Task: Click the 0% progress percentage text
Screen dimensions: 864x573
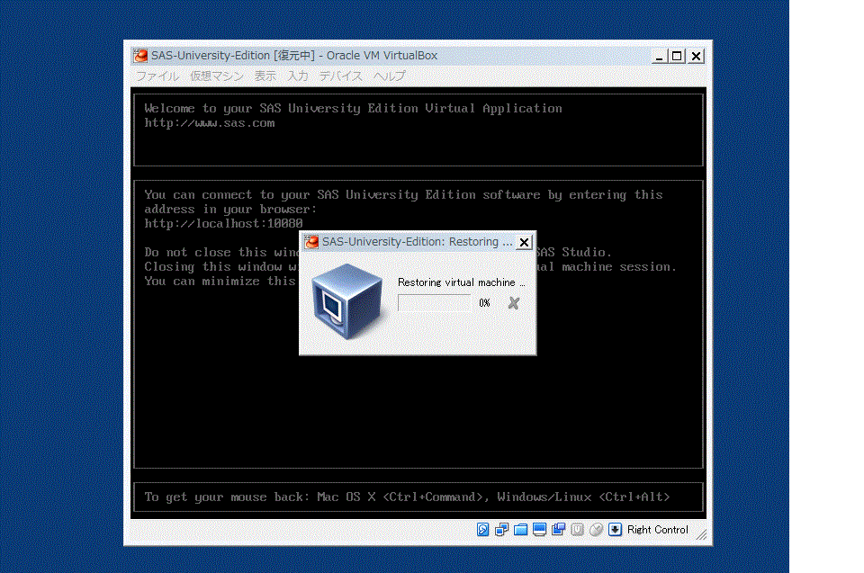Action: 484,303
